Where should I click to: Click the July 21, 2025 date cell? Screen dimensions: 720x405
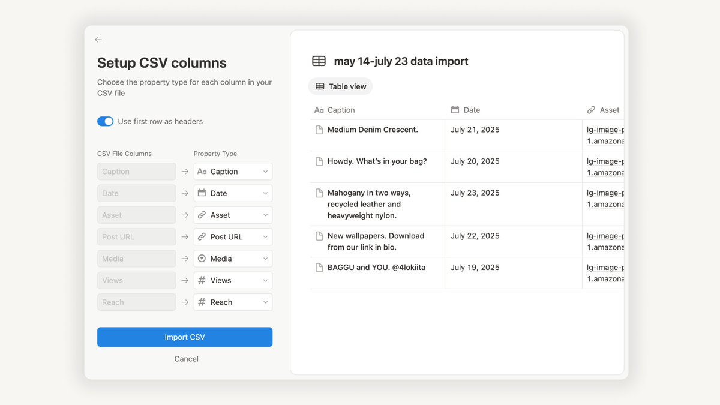(514, 135)
